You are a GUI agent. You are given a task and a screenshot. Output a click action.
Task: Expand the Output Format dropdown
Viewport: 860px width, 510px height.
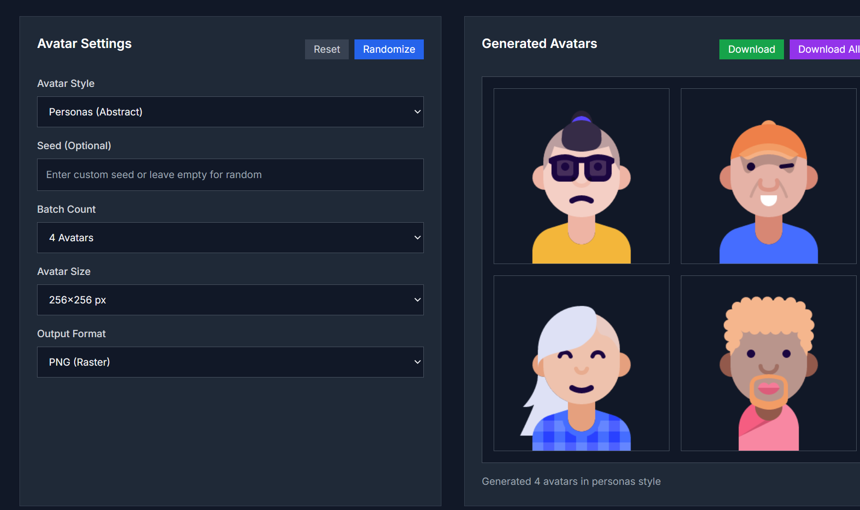coord(230,362)
